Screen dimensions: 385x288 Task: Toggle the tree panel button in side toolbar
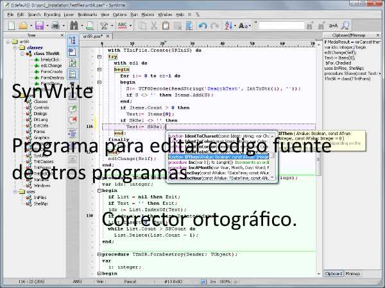coord(73,40)
